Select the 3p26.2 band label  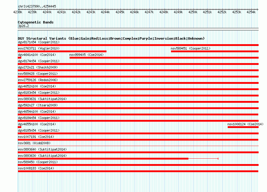(23, 26)
